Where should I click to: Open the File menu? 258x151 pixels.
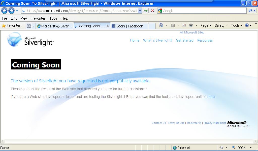pos(5,18)
